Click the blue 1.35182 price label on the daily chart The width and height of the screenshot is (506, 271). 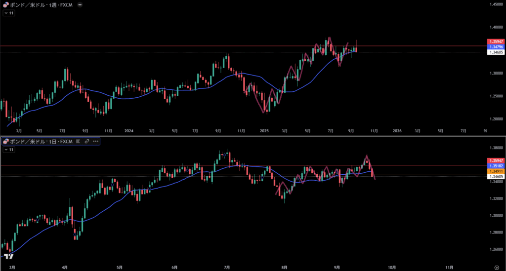pos(496,166)
